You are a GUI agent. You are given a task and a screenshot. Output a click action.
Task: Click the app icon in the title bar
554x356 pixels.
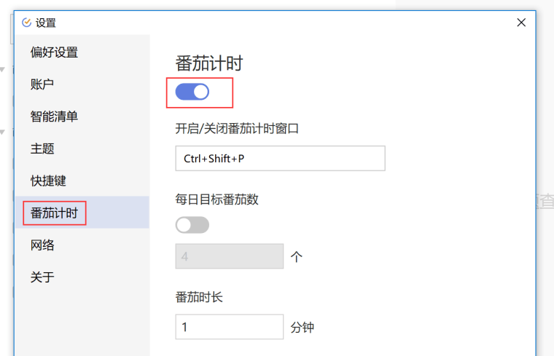click(27, 23)
